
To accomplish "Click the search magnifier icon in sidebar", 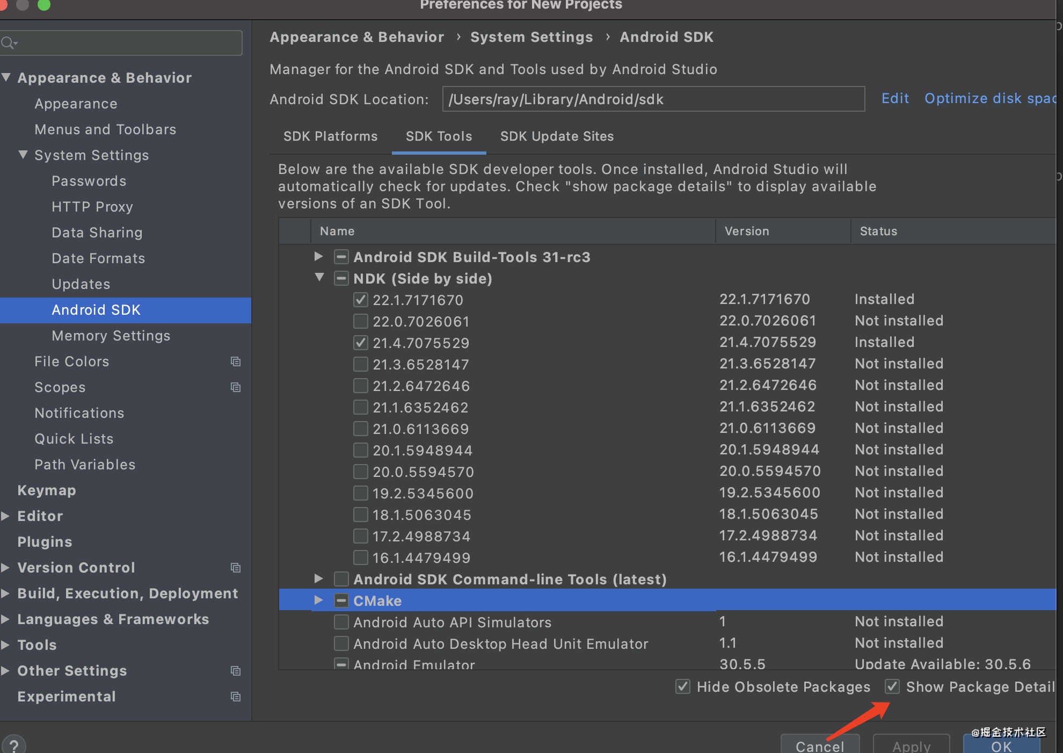I will coord(9,43).
